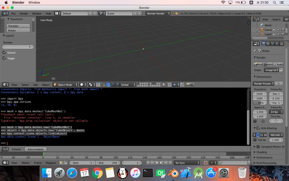
Task: Click the Rotate button
Action: 18,30
